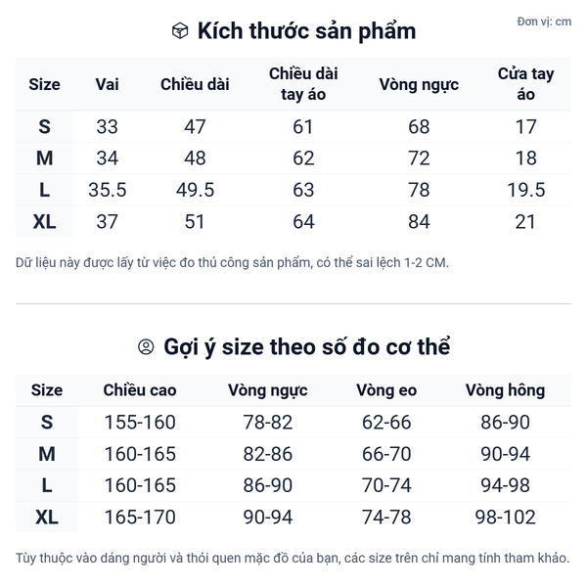
Task: Click the bottom disclaimer "Tùy thuộc vào dáng người..."
Action: point(293,558)
